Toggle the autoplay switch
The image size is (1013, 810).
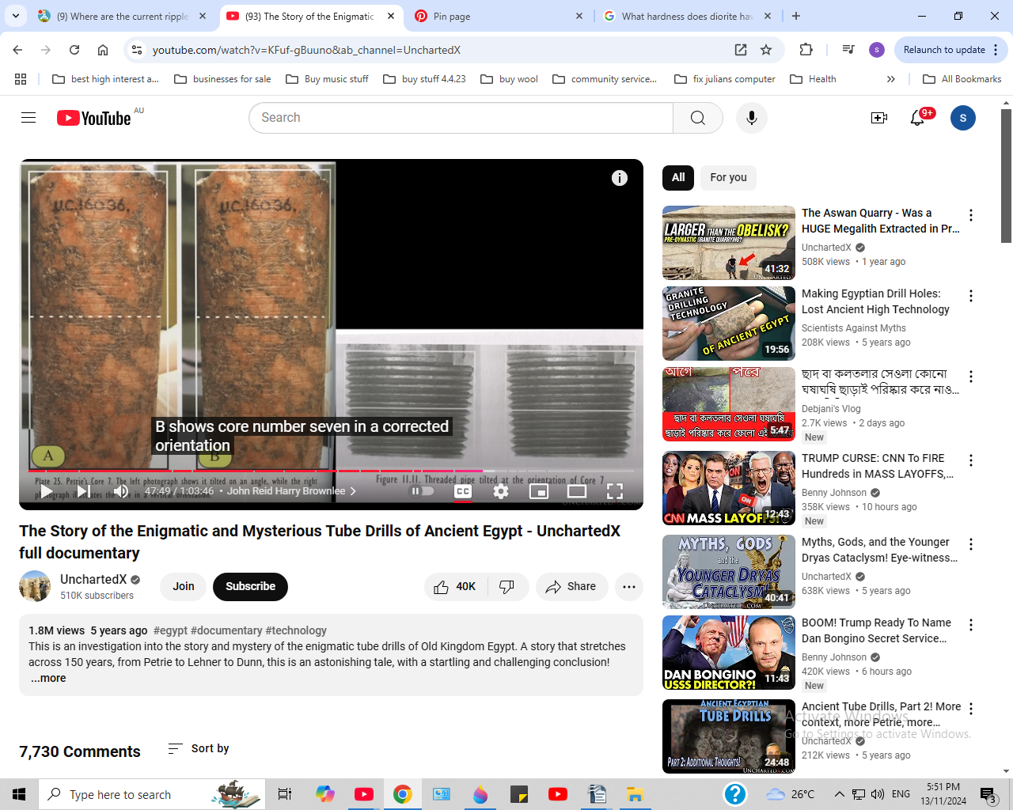tap(422, 491)
